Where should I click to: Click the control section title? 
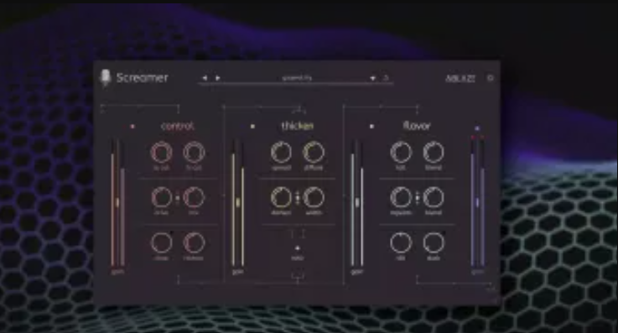point(178,126)
